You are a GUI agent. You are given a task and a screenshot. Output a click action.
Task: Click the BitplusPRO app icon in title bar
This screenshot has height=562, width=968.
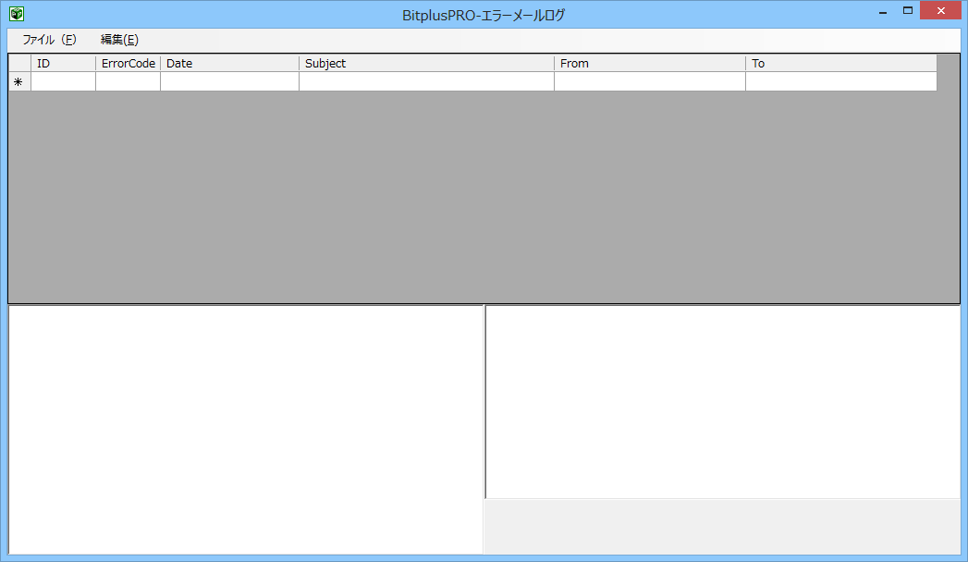[16, 14]
